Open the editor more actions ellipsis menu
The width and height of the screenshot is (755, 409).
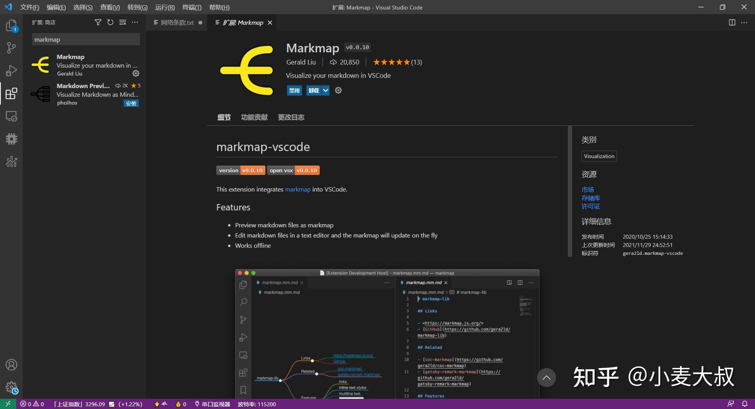click(x=744, y=22)
